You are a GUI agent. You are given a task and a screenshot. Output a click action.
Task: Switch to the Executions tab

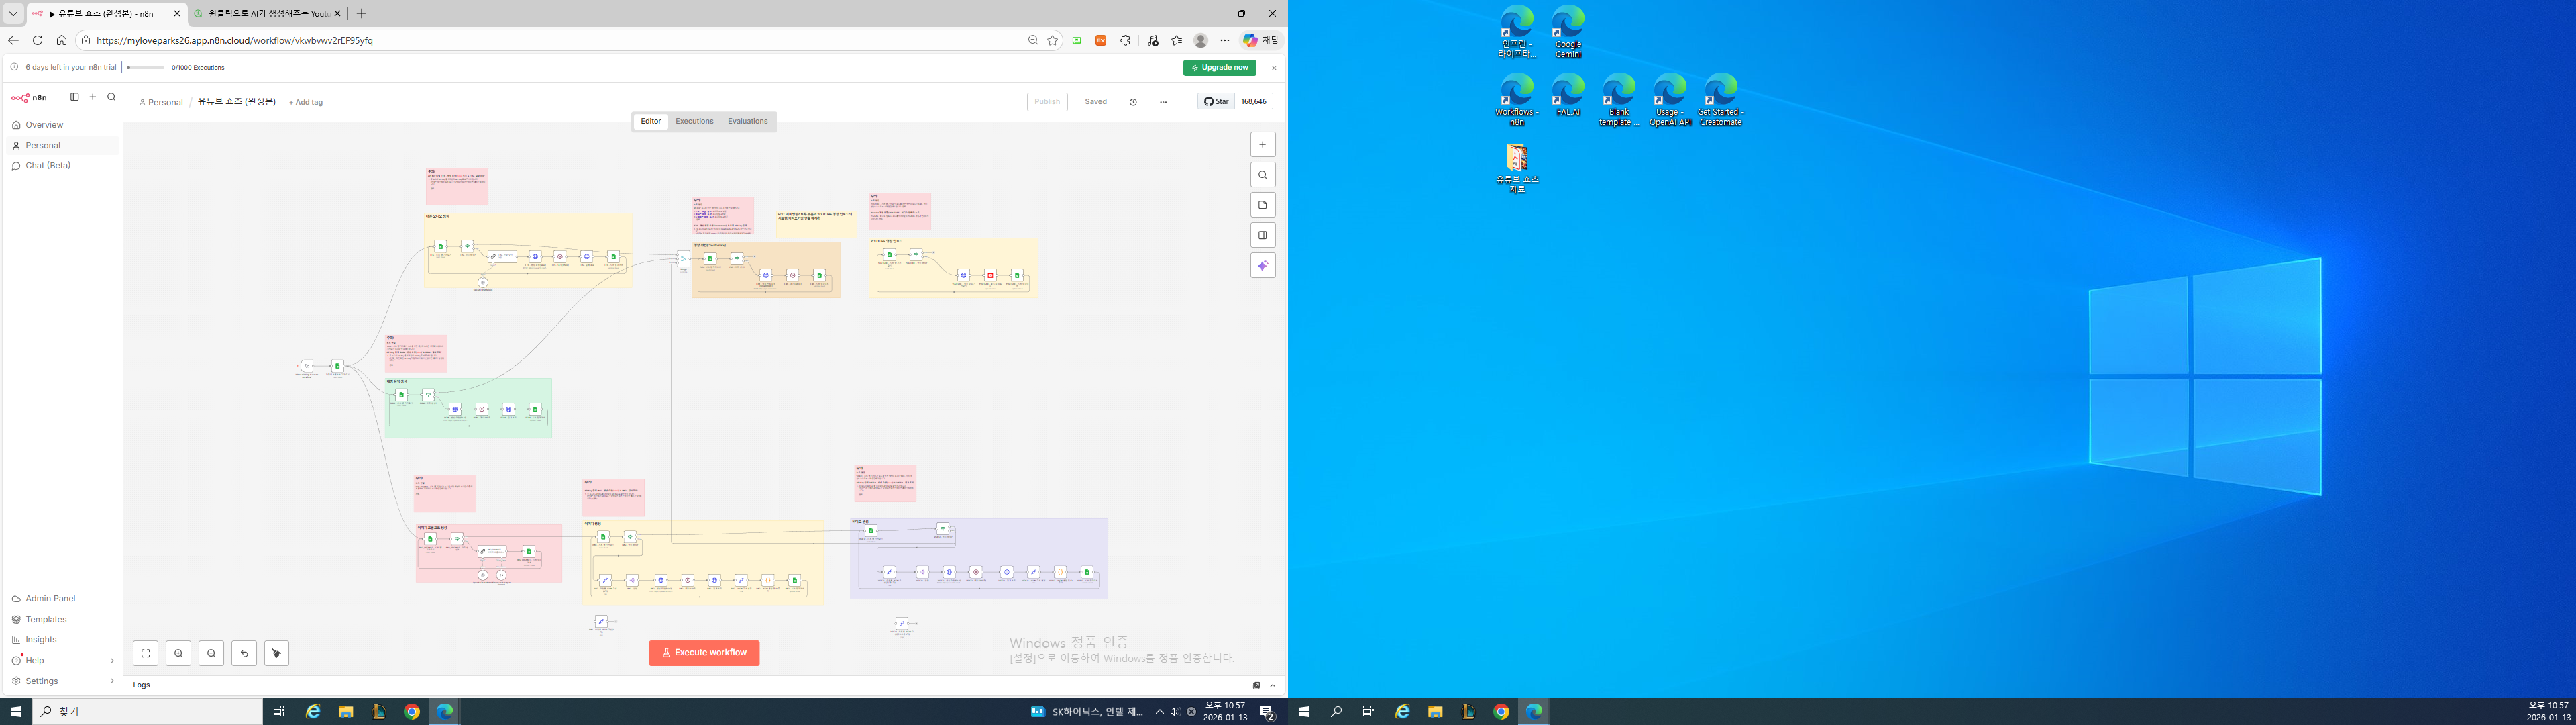click(x=694, y=121)
